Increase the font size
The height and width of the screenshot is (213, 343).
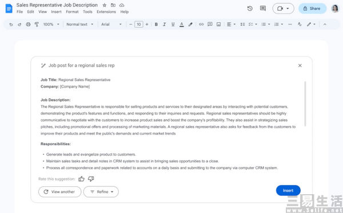point(147,24)
